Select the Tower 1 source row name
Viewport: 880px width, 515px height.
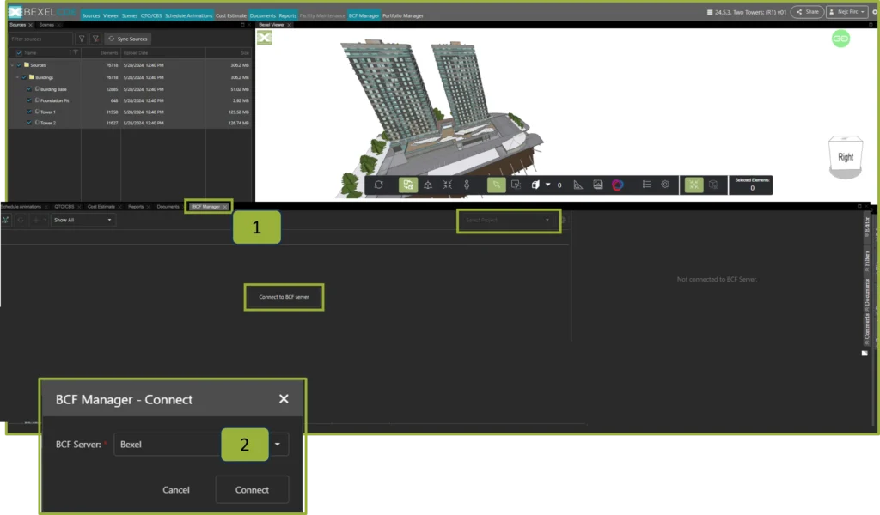pyautogui.click(x=48, y=112)
